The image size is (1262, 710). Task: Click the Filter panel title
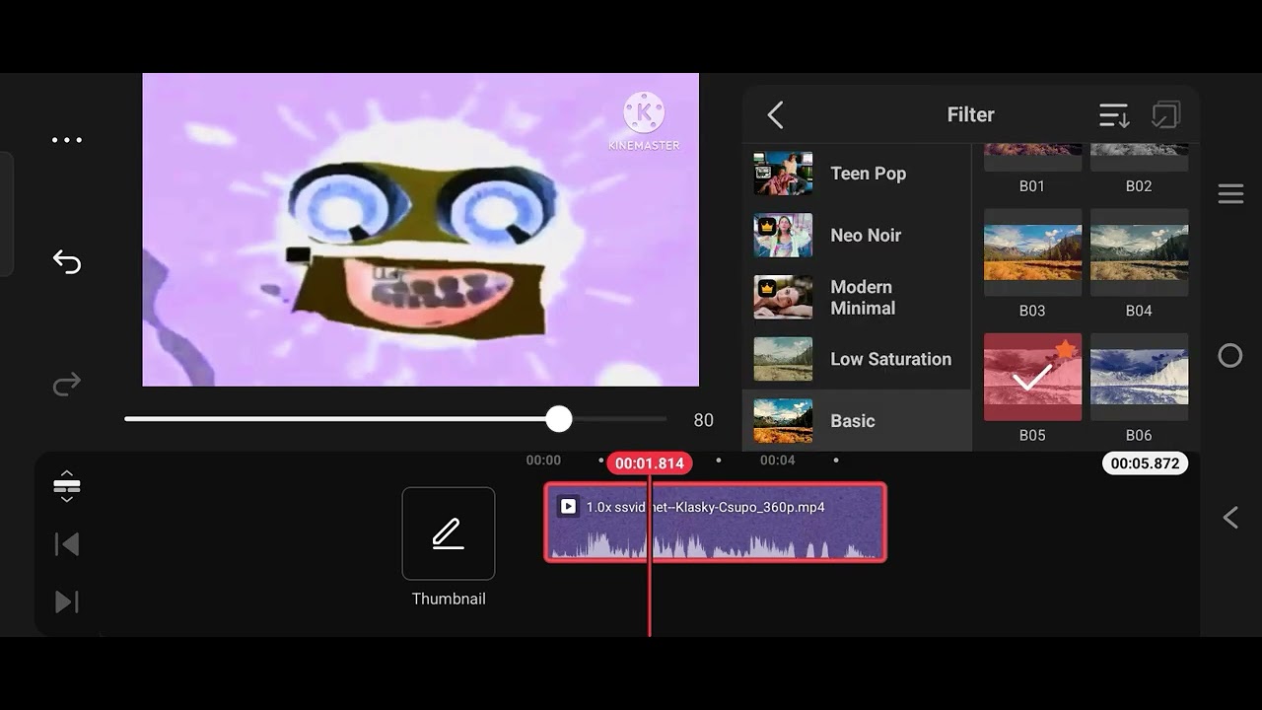tap(970, 114)
